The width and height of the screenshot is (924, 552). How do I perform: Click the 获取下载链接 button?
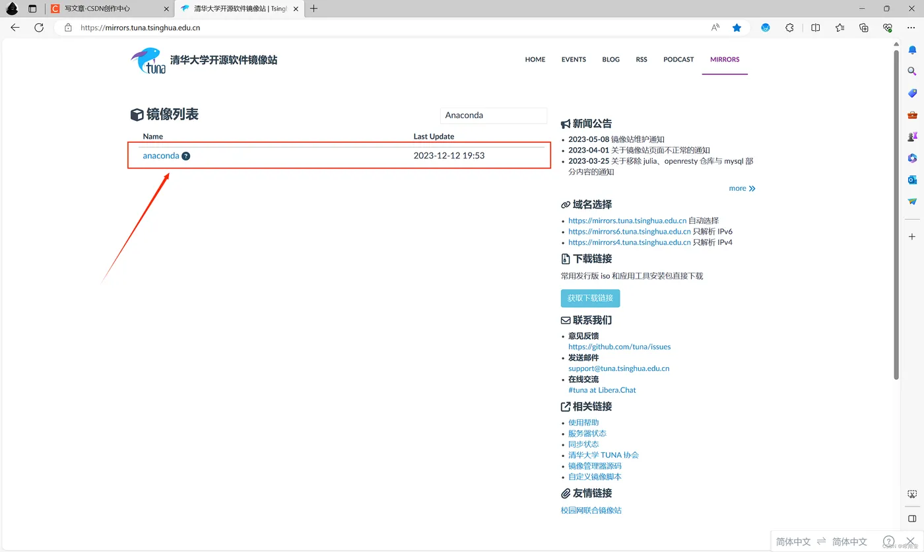[x=591, y=298]
